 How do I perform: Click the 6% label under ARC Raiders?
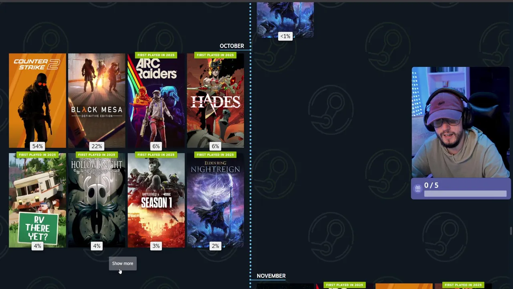coord(156,146)
